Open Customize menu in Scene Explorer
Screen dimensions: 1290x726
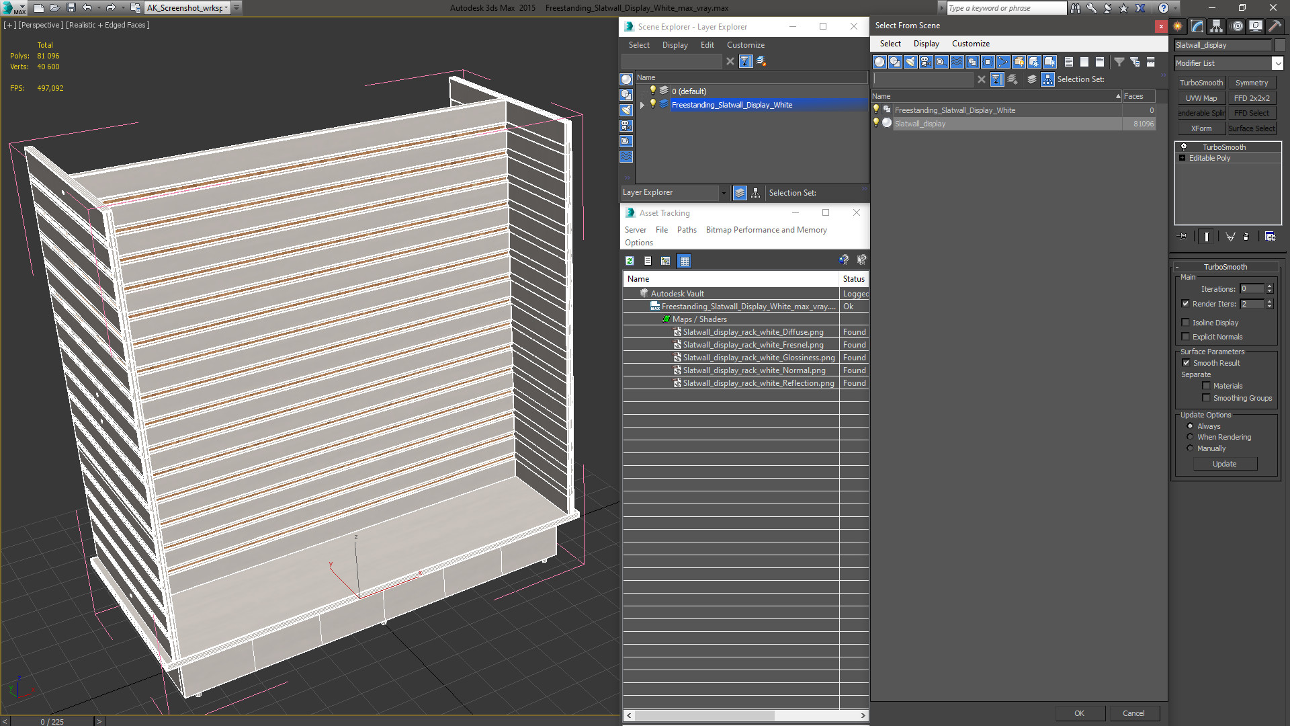click(746, 45)
